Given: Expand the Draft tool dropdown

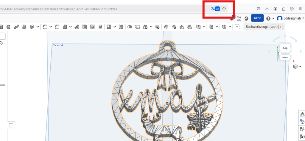Looking at the screenshot, I should tap(70, 27).
